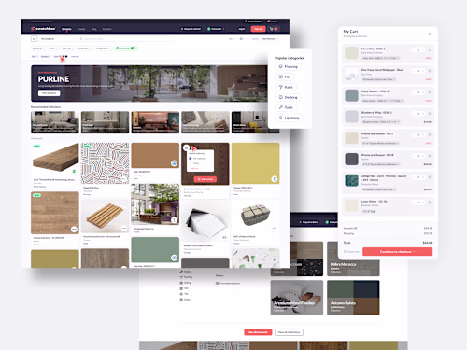Click Clear cart link
The width and height of the screenshot is (467, 350).
click(x=351, y=251)
